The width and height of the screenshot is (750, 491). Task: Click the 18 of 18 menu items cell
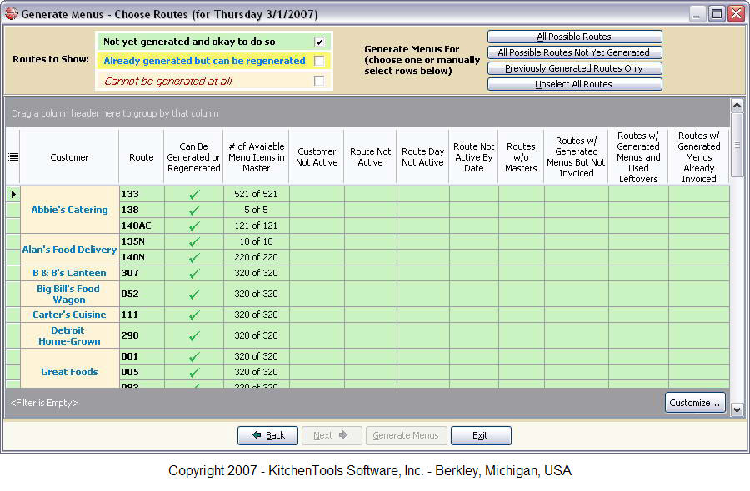257,241
